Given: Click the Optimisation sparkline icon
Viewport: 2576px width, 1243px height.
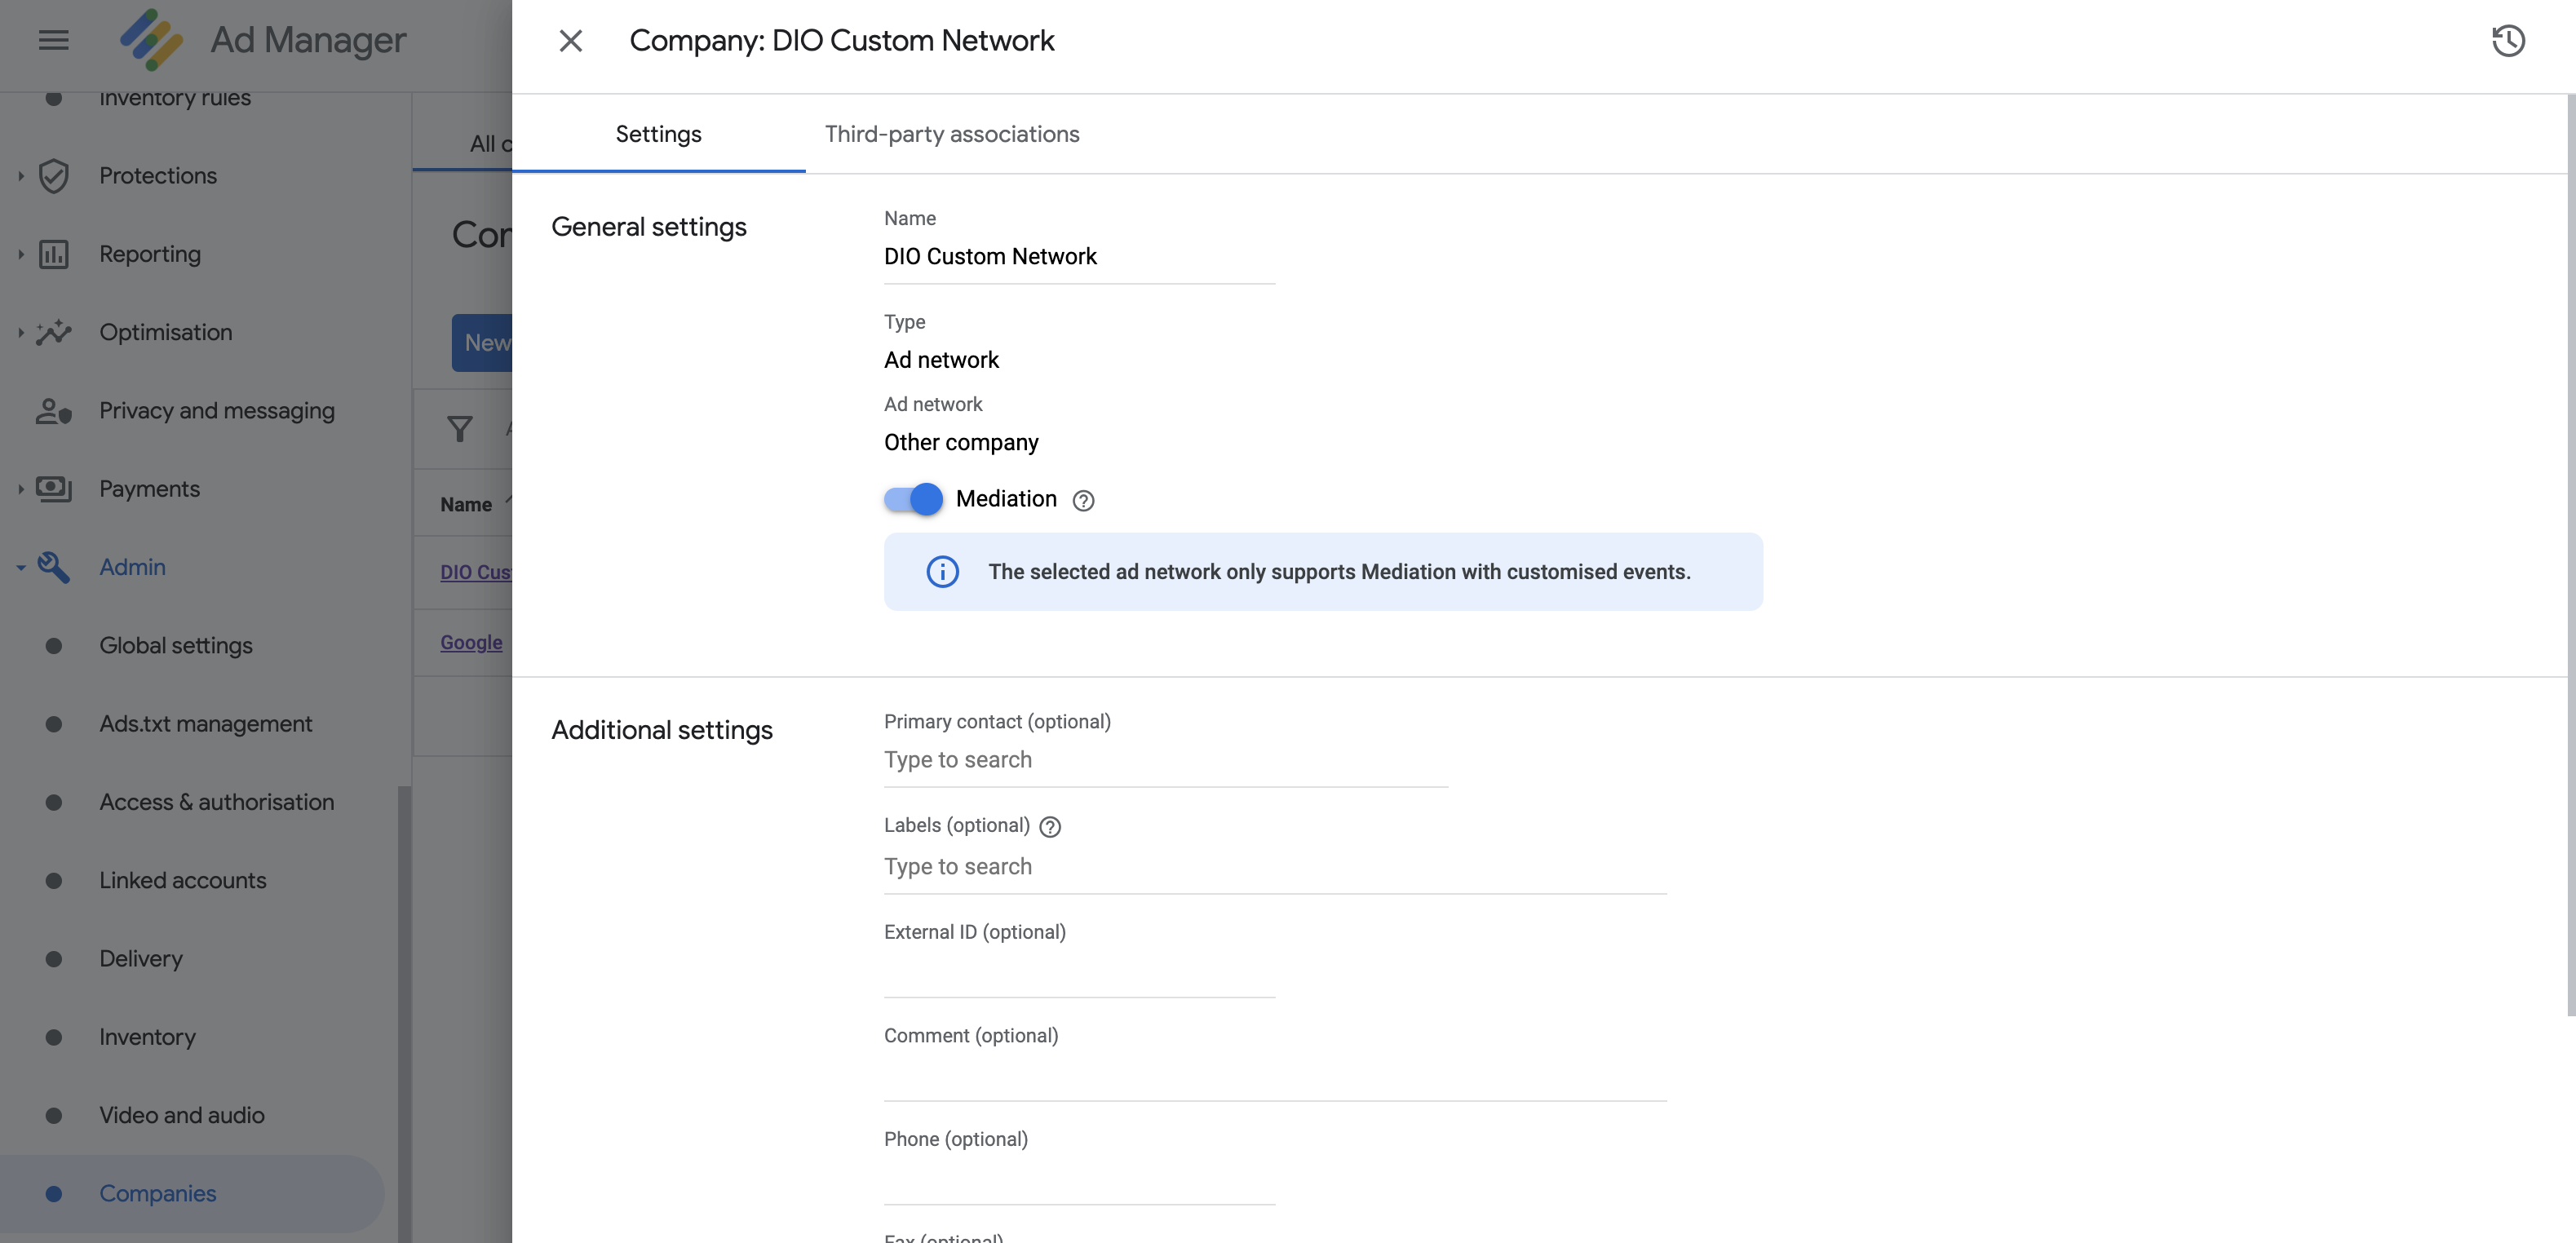Looking at the screenshot, I should pyautogui.click(x=54, y=332).
